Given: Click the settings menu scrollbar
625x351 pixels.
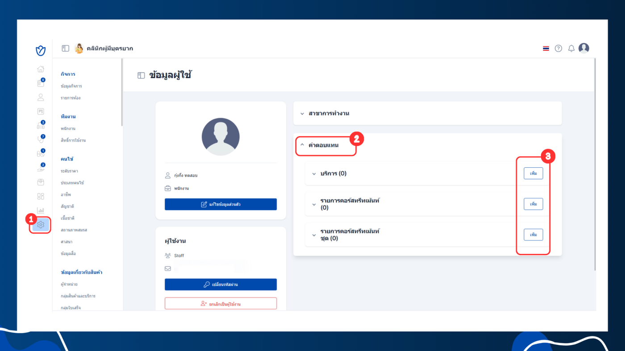Looking at the screenshot, I should [122, 93].
